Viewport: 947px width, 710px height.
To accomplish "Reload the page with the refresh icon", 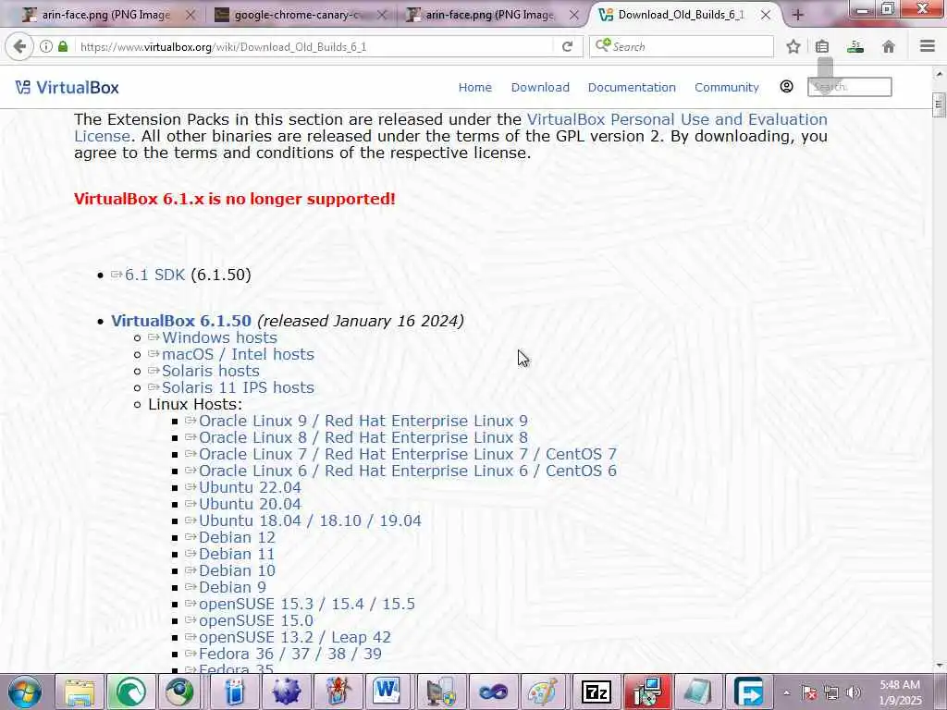I will [567, 46].
